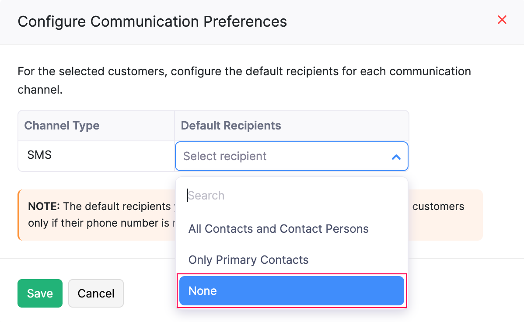Click the 'For the selected customers' description

coord(244,71)
